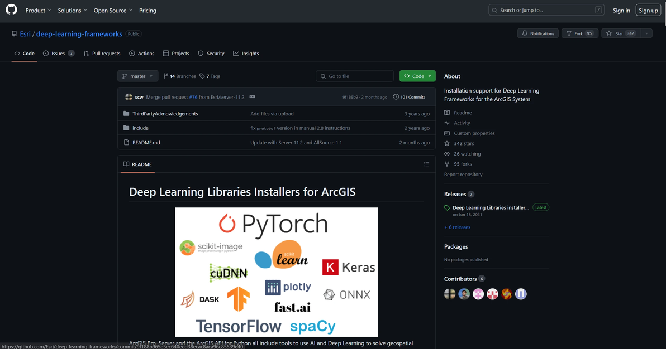666x349 pixels.
Task: Open the 9f188b9 commit hash link
Action: pos(350,97)
